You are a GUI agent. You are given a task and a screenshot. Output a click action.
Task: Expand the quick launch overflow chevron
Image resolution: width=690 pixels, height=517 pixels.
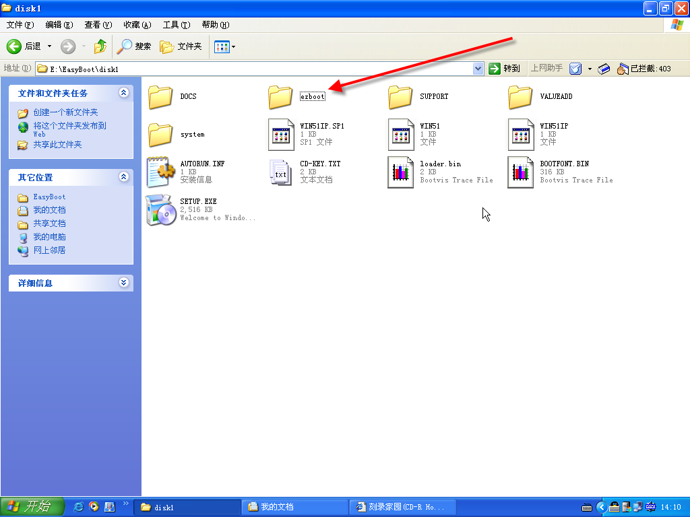(x=126, y=504)
